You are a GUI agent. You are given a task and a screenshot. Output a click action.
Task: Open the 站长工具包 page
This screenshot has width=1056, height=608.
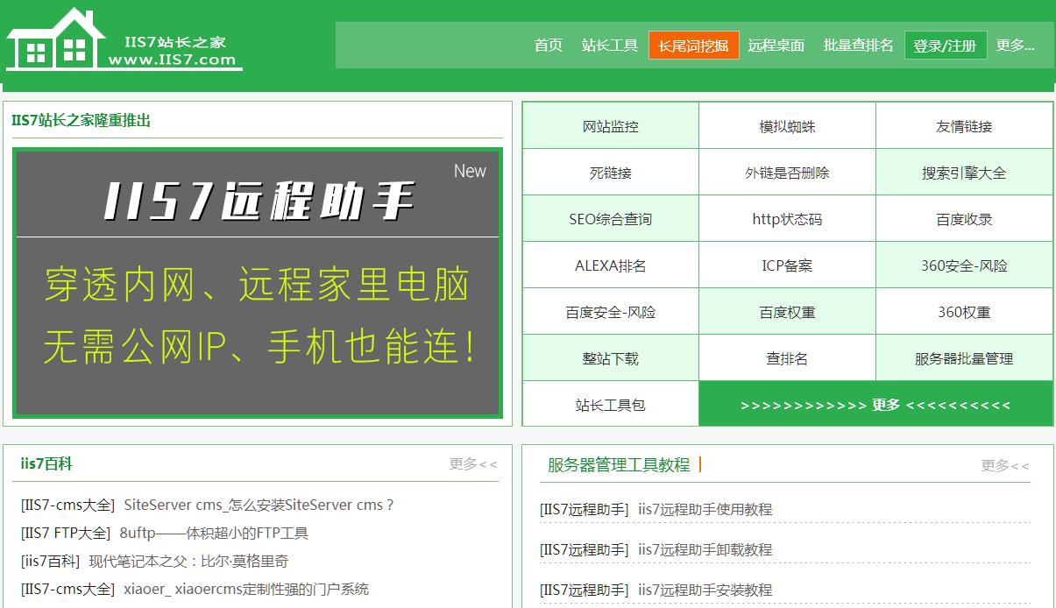(610, 404)
